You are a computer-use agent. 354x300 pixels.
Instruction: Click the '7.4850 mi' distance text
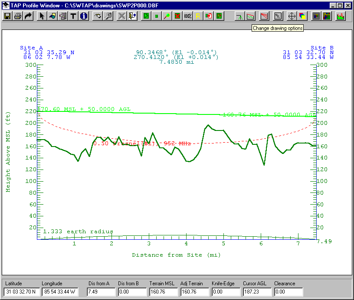[x=177, y=62]
